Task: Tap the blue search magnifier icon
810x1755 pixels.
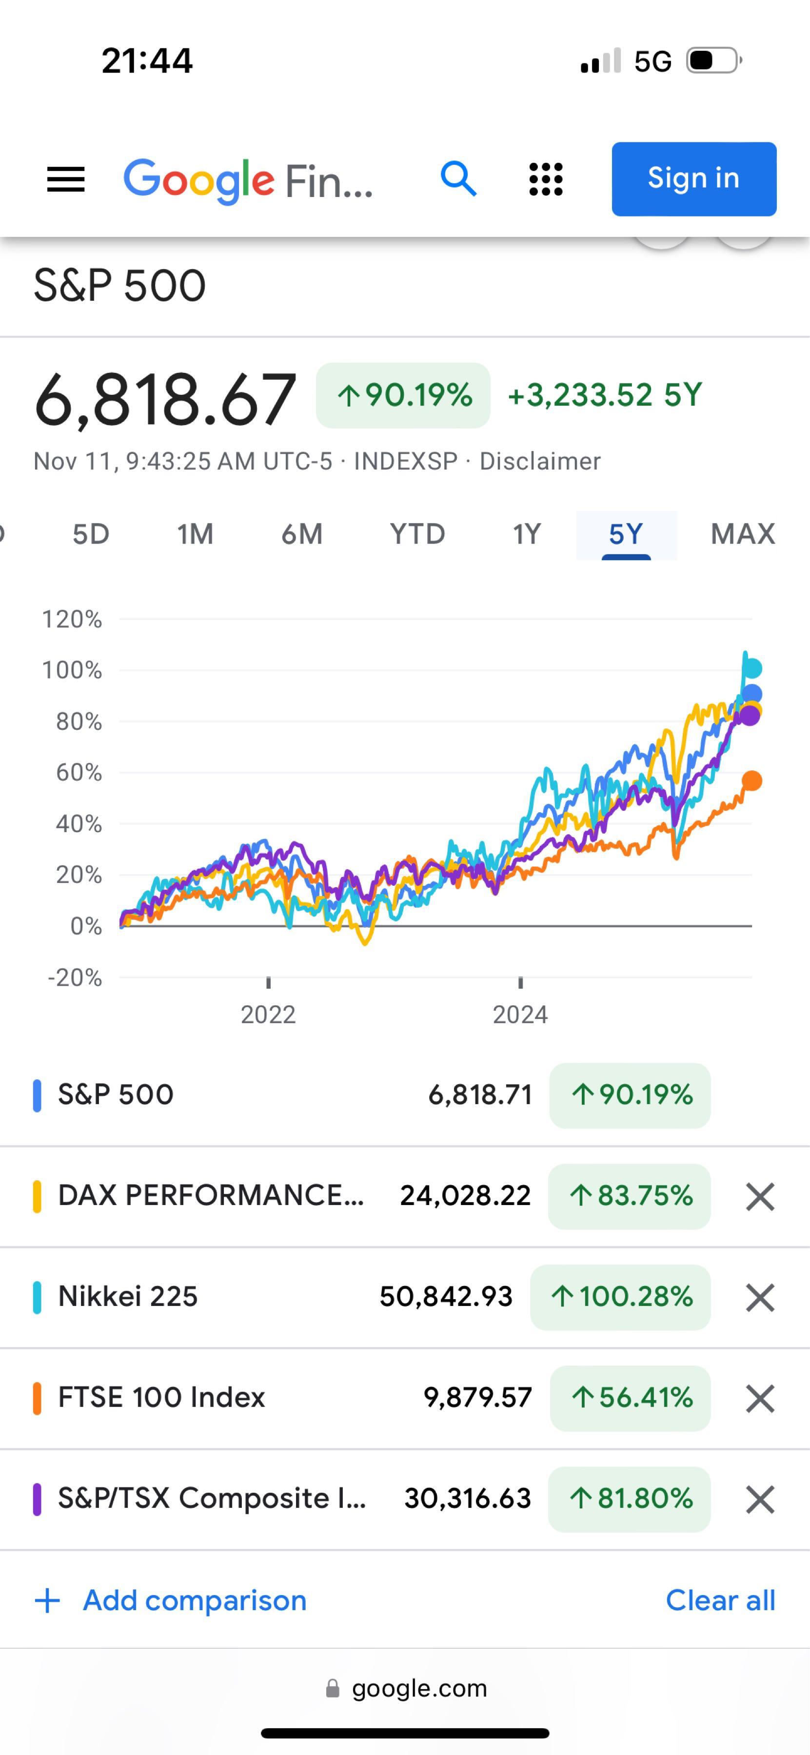Action: 458,179
